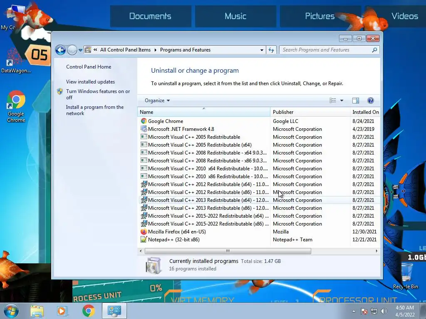426x319 pixels.
Task: Select Google Chrome program icon in list
Action: click(x=144, y=121)
